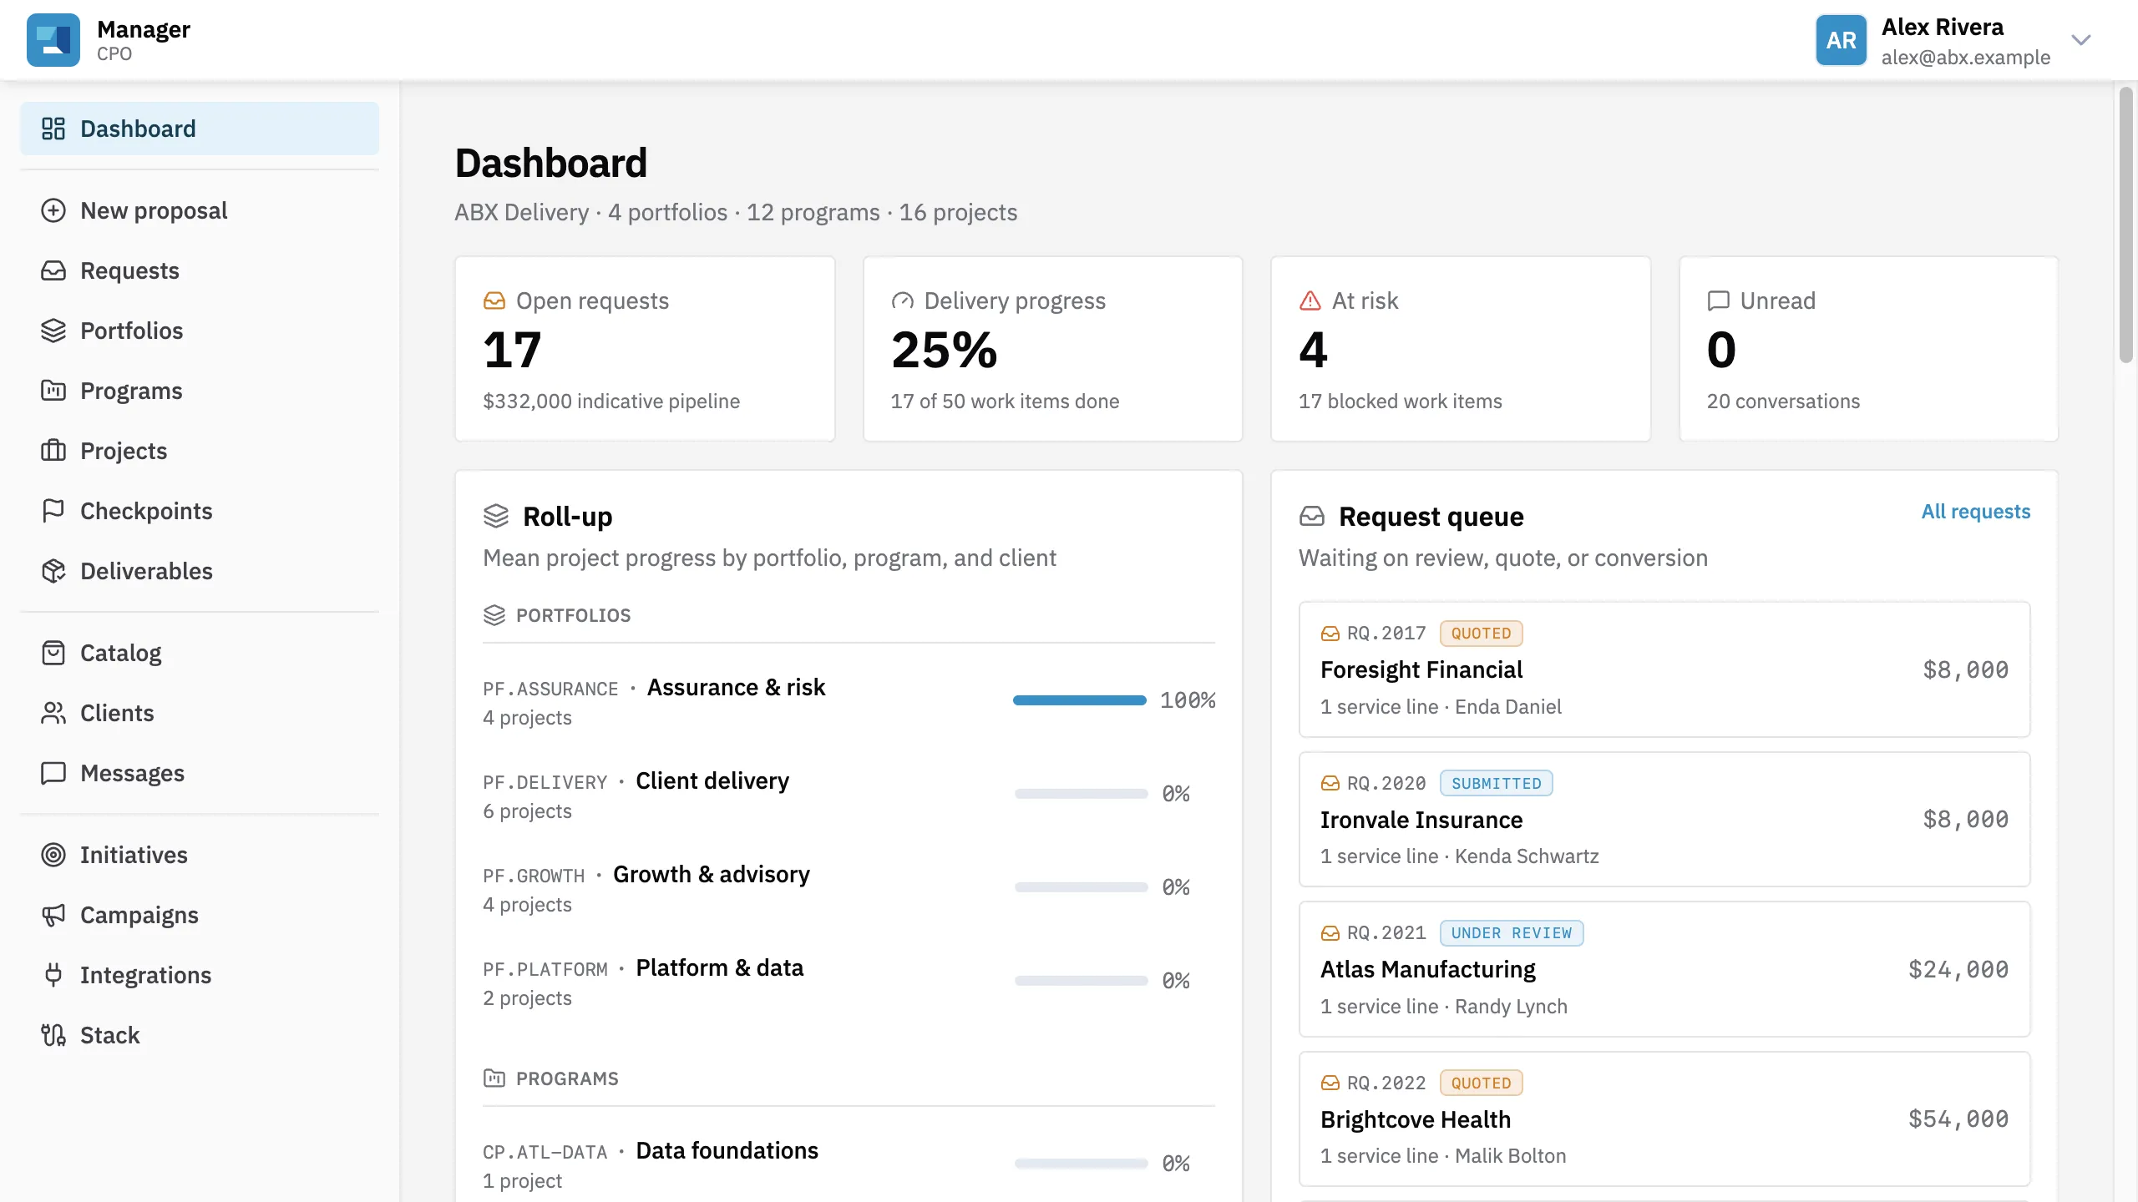Go to Checkpoints page
The width and height of the screenshot is (2138, 1202).
200,511
